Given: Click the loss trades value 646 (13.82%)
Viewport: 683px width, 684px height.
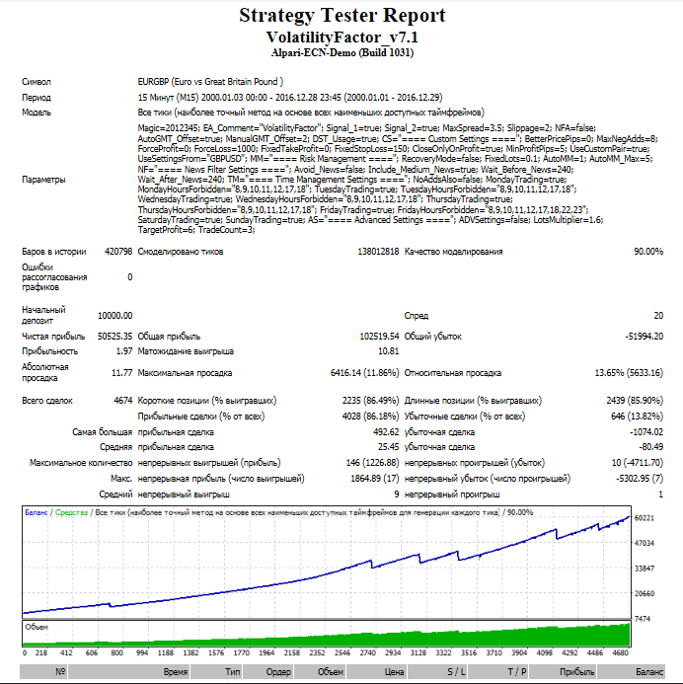Looking at the screenshot, I should point(637,417).
